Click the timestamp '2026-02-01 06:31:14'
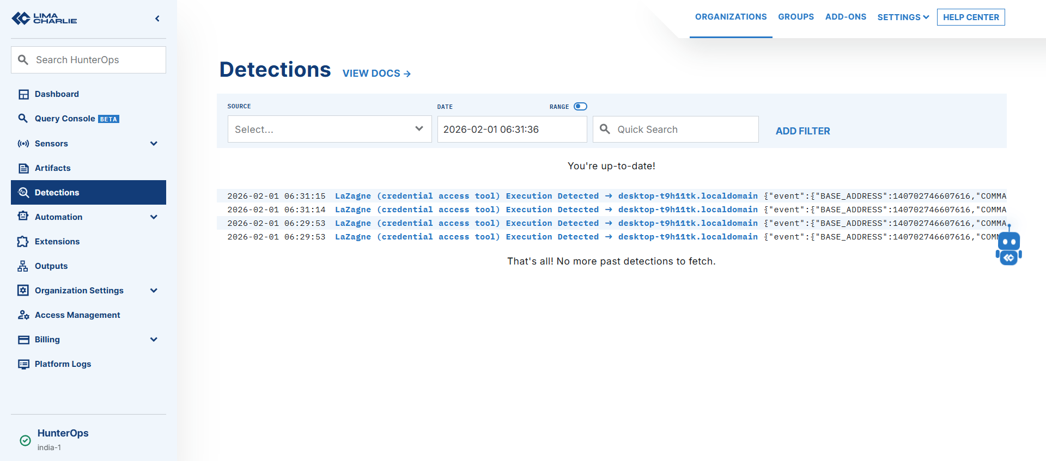Image resolution: width=1046 pixels, height=461 pixels. click(276, 210)
